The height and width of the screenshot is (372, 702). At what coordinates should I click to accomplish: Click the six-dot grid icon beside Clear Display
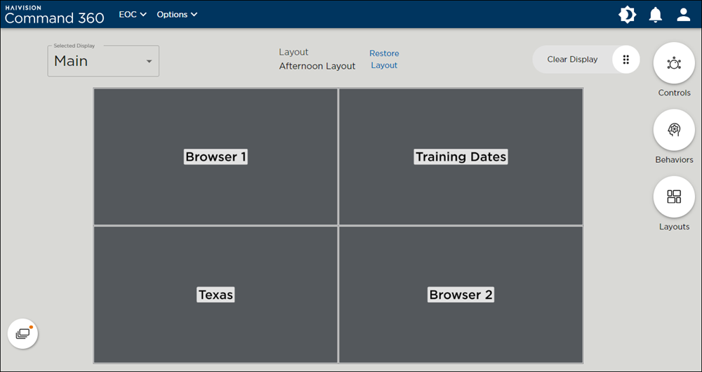(x=626, y=60)
